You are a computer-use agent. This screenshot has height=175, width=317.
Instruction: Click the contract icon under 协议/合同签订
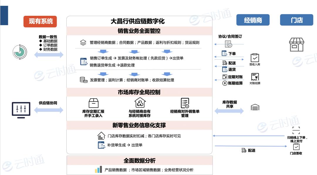click(x=228, y=44)
